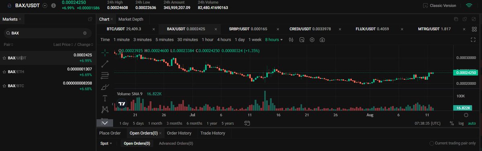Set chart range to 5 years
Screen dimensions: 482x151
tap(227, 123)
